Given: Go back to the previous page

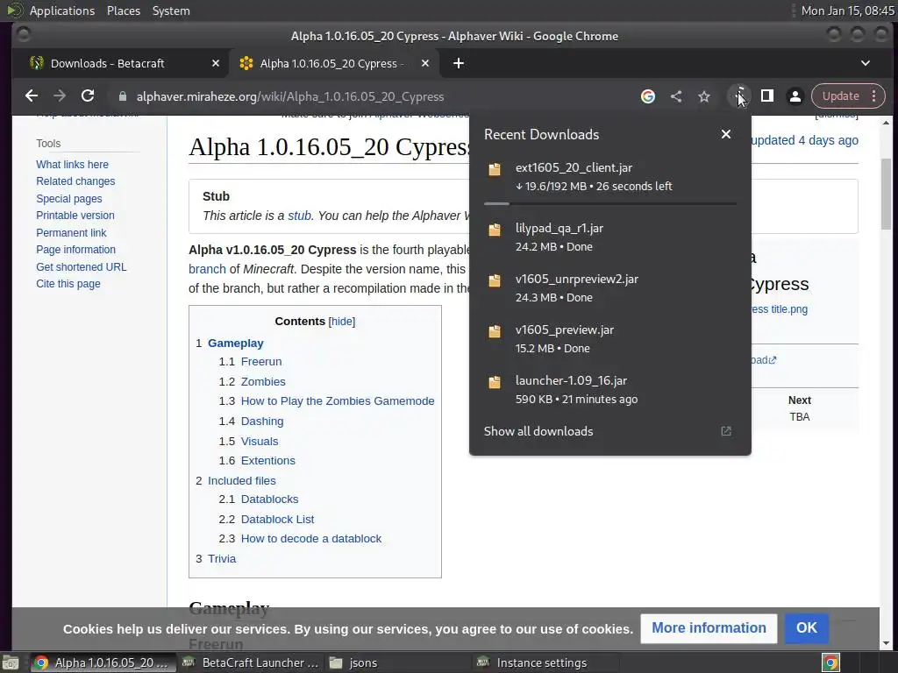Looking at the screenshot, I should pyautogui.click(x=32, y=96).
